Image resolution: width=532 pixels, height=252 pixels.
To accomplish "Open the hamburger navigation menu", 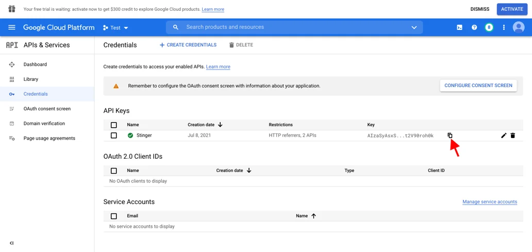I will (12, 27).
